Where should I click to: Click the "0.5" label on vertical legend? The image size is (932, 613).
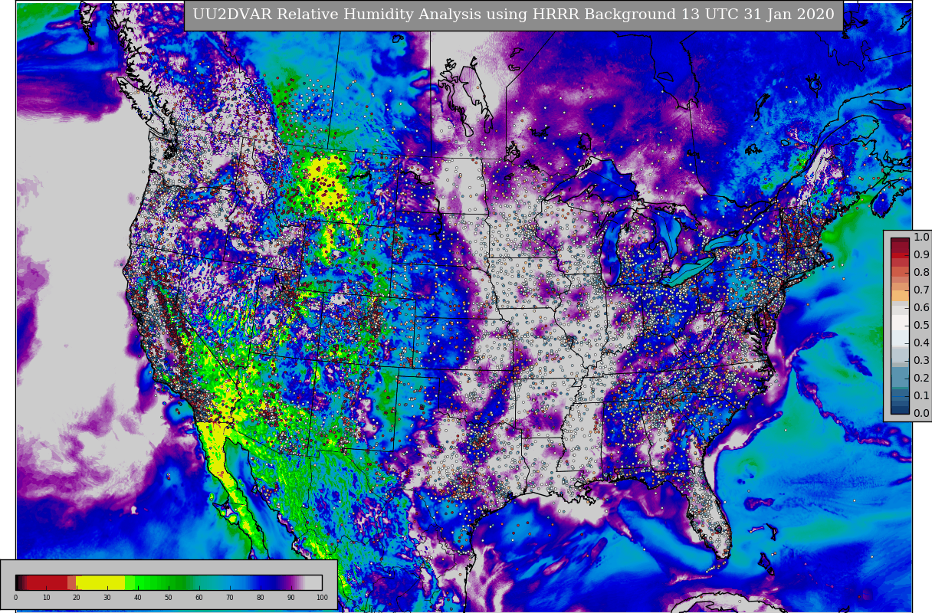coord(921,325)
